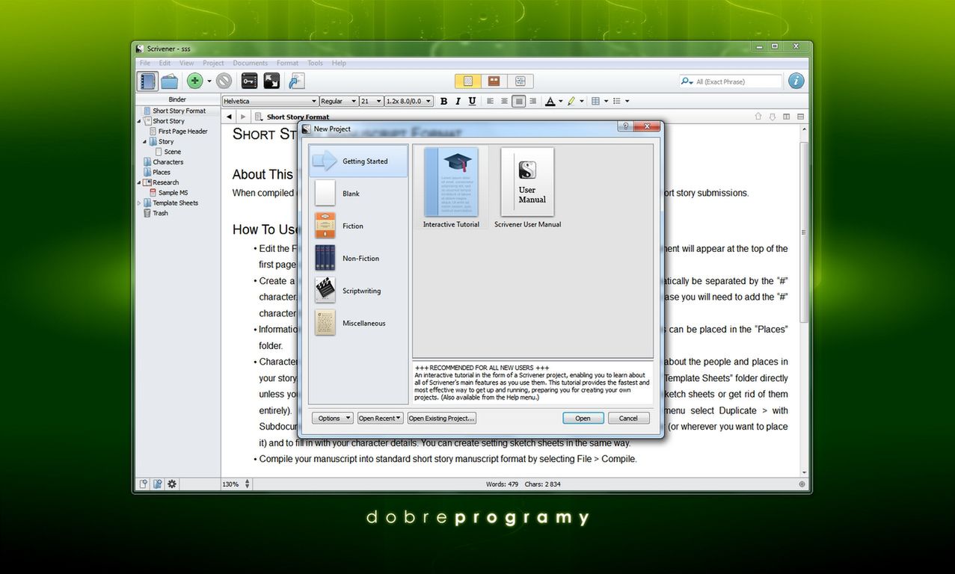Click the grey Trash/prohibit toolbar icon
Image resolution: width=955 pixels, height=574 pixels.
pyautogui.click(x=224, y=81)
